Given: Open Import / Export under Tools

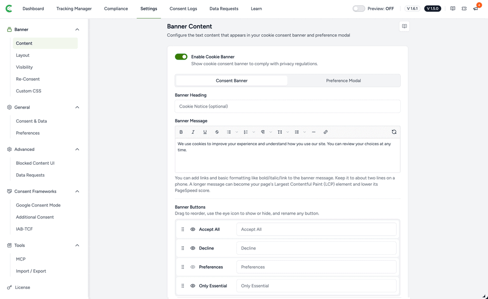Looking at the screenshot, I should click(31, 271).
